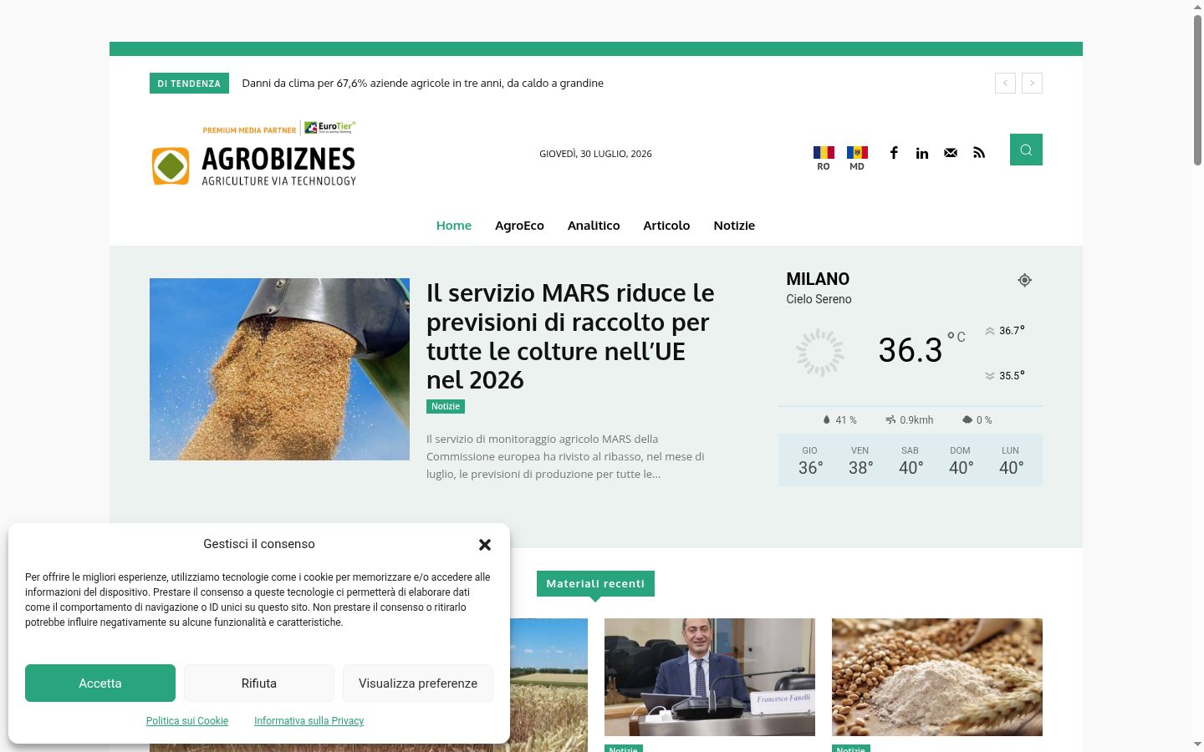The width and height of the screenshot is (1204, 752).
Task: Open Informativa sulla Privacy link
Action: [309, 721]
